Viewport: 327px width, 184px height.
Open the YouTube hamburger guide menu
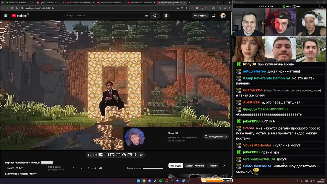[6, 16]
